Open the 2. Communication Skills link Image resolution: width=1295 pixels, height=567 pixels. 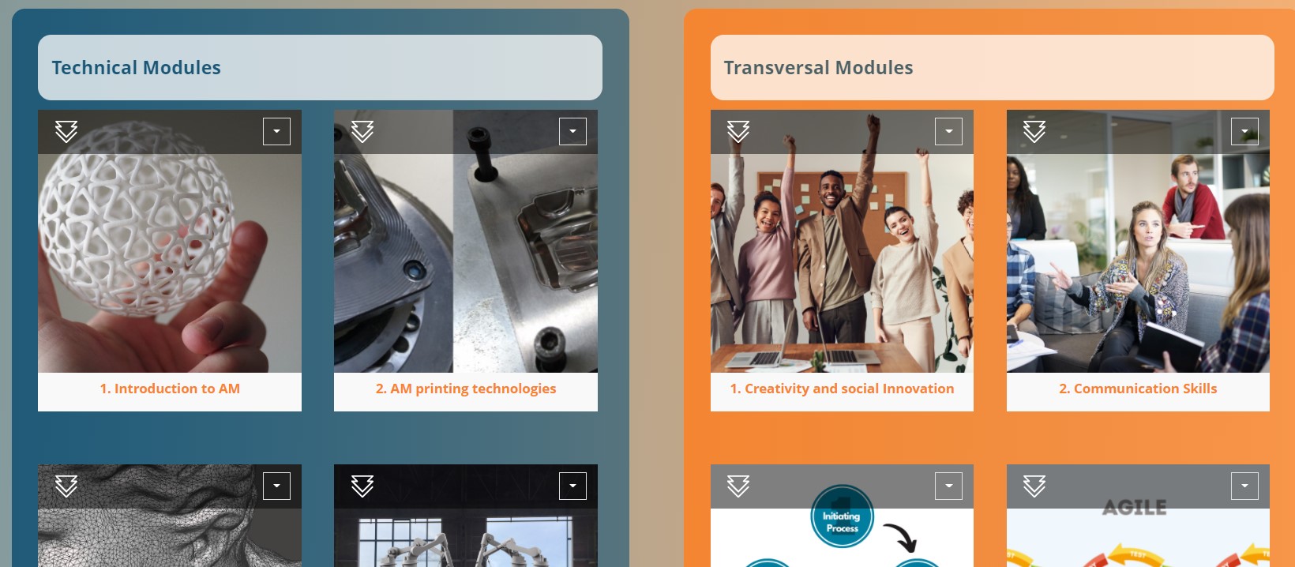tap(1138, 389)
